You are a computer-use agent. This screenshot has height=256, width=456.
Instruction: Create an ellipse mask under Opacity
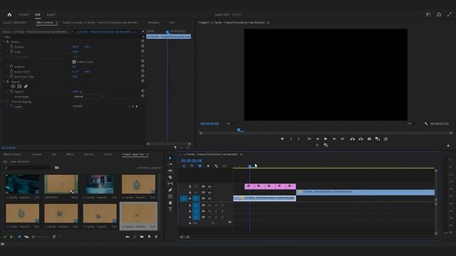13,87
